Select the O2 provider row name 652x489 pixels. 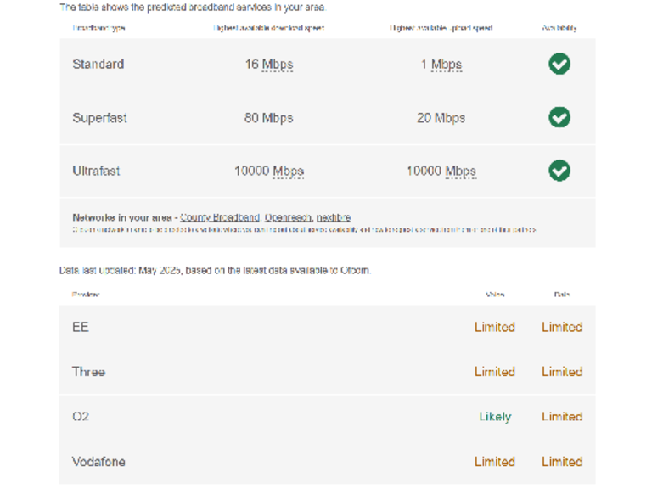pyautogui.click(x=81, y=417)
